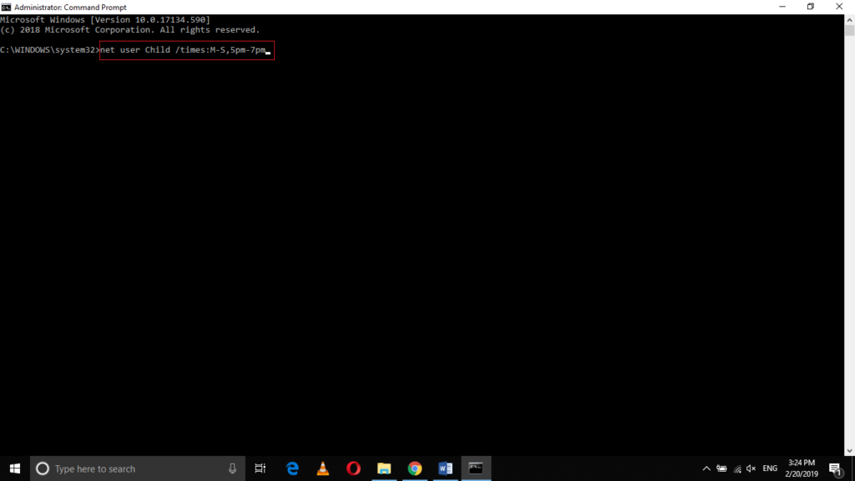Minimize the Command Prompt window
Image resolution: width=855 pixels, height=481 pixels.
(x=782, y=7)
